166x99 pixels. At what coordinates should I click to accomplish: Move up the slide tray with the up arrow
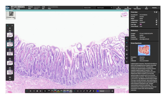pos(10,28)
